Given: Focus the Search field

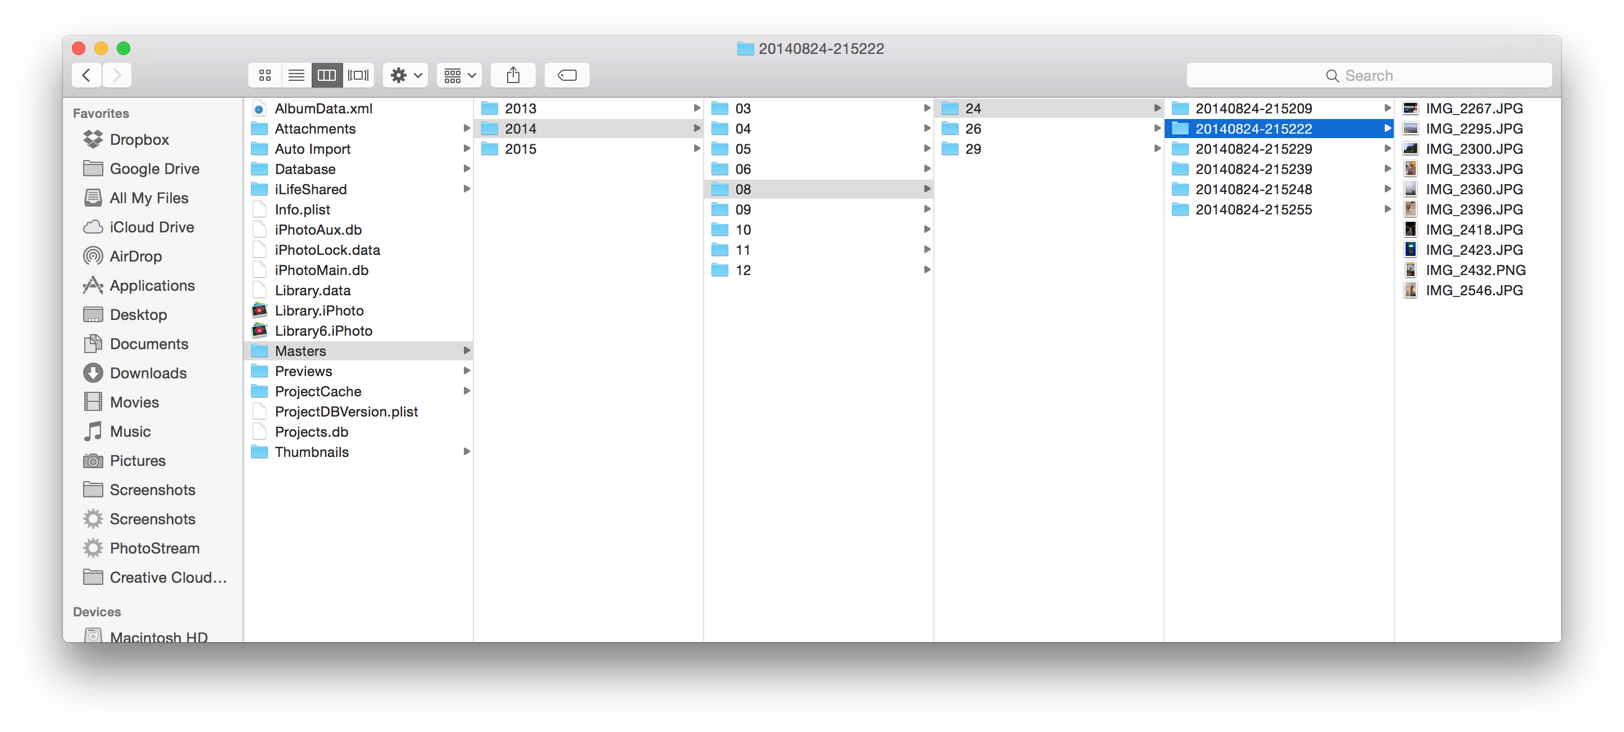Looking at the screenshot, I should click(x=1368, y=76).
